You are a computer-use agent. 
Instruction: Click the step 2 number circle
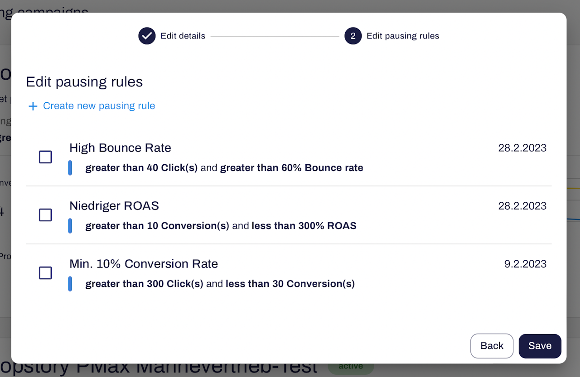pos(353,36)
